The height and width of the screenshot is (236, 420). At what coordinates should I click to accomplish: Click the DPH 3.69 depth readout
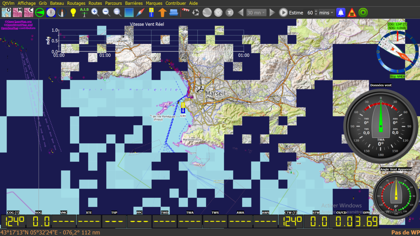367,222
